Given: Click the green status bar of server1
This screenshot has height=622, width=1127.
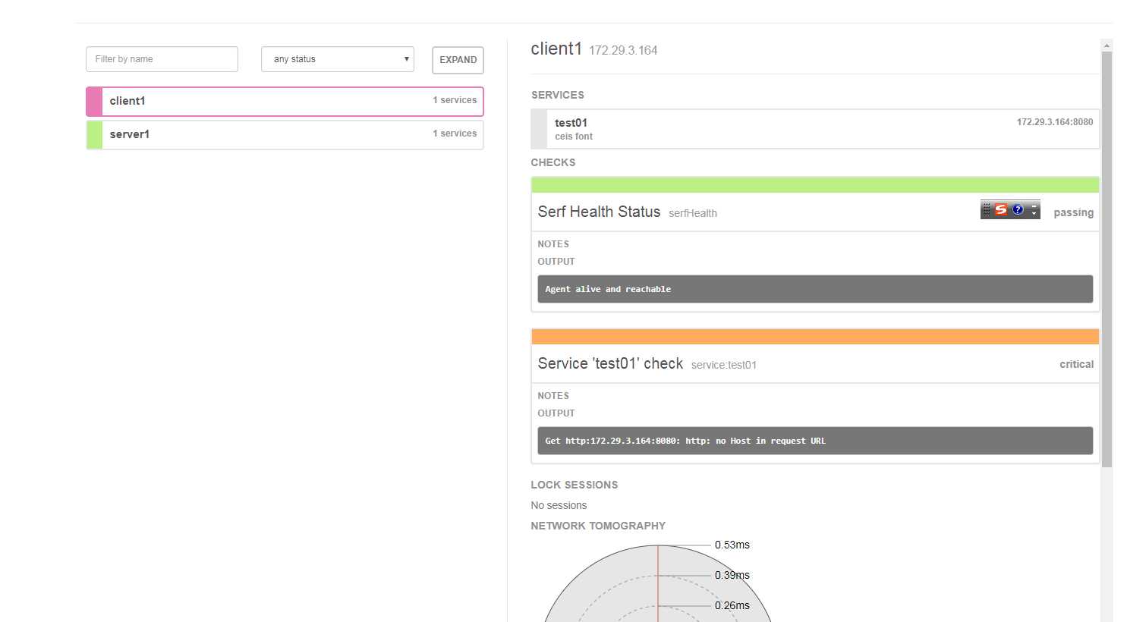Looking at the screenshot, I should 94,135.
